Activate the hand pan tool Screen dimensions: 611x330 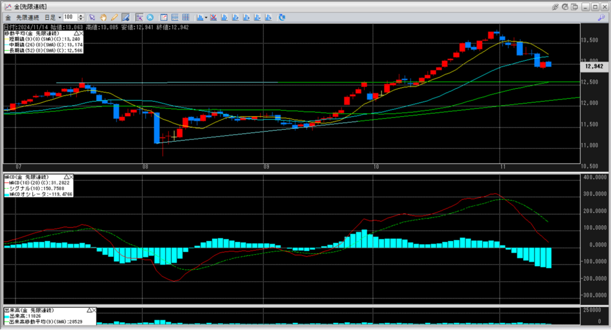pos(103,17)
